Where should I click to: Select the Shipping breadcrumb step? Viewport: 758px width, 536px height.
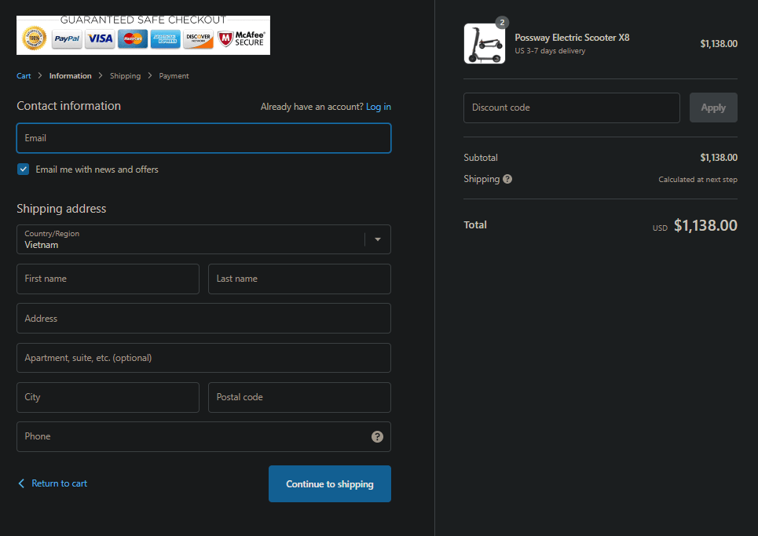click(125, 76)
